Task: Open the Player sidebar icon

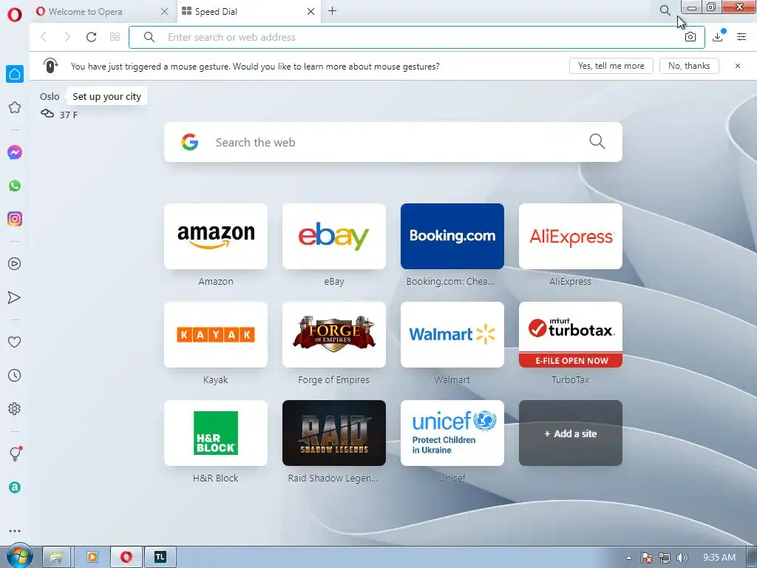Action: coord(15,264)
